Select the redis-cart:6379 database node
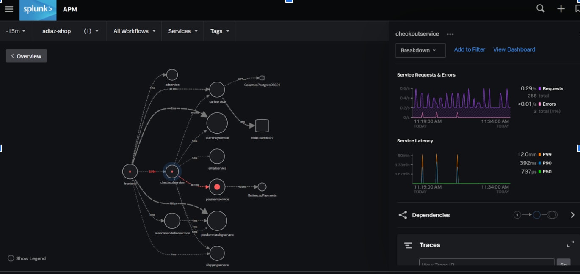Screen dimensions: 580x274 [x=262, y=126]
